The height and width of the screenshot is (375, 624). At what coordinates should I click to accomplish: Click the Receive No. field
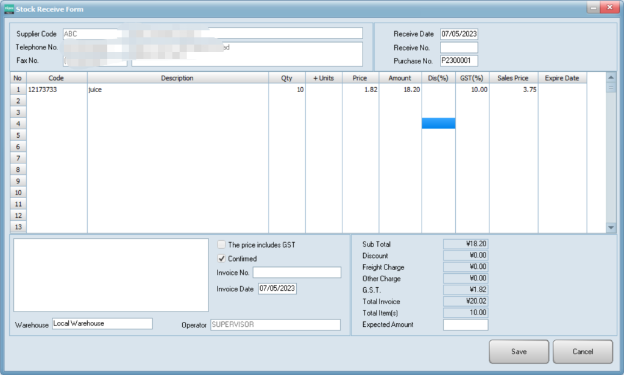click(x=459, y=48)
